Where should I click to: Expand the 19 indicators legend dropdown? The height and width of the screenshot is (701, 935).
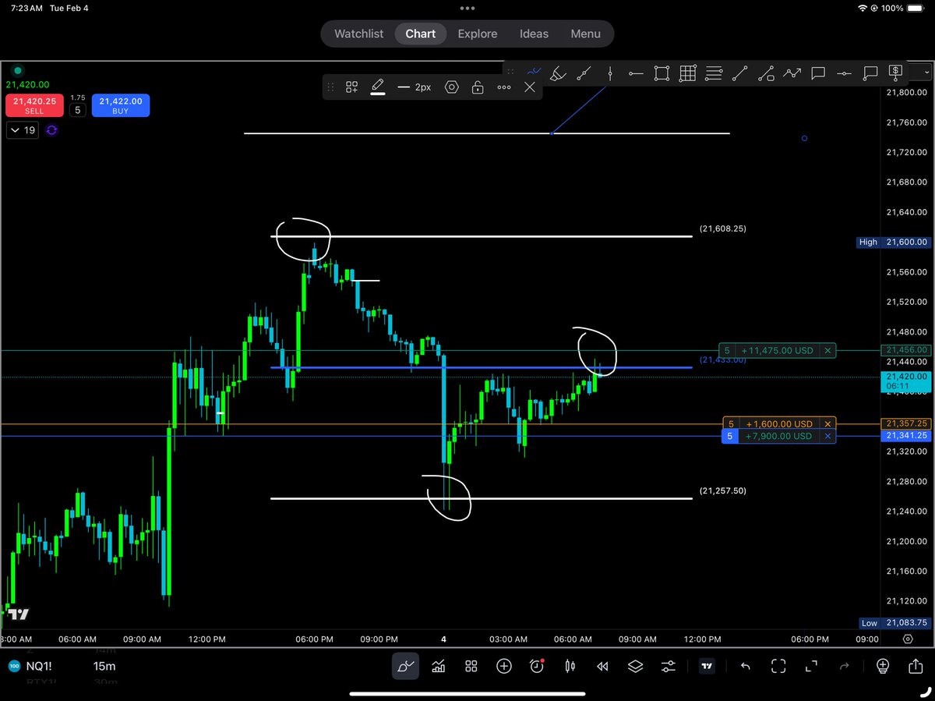[22, 130]
